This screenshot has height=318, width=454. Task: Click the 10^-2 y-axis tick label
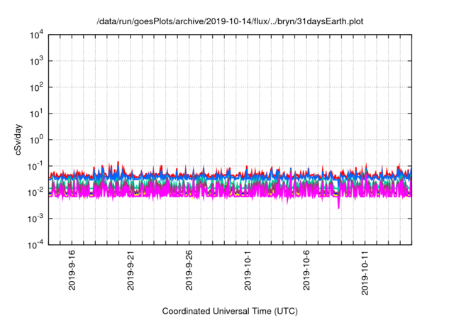click(35, 192)
